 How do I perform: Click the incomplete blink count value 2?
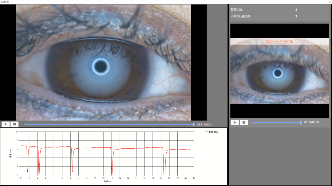(x=296, y=17)
